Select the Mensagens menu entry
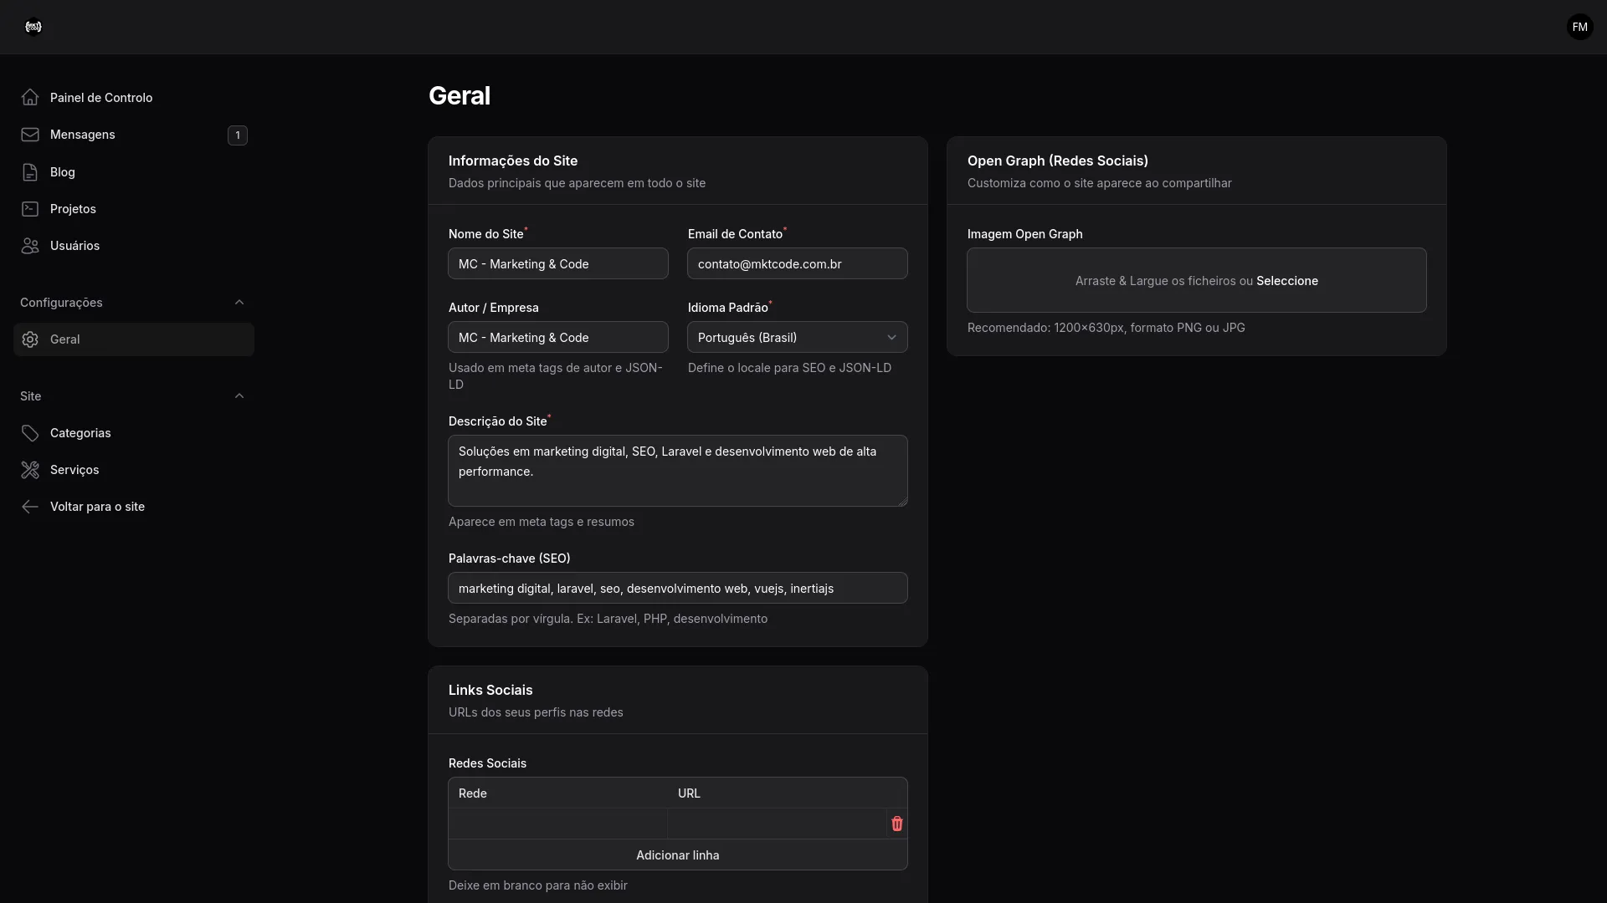The height and width of the screenshot is (903, 1607). 83,135
